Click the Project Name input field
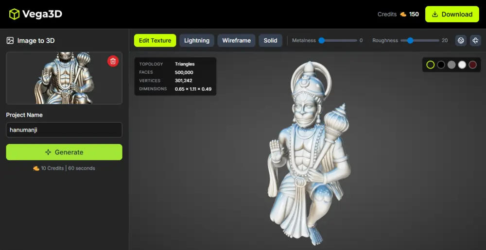 (x=64, y=130)
